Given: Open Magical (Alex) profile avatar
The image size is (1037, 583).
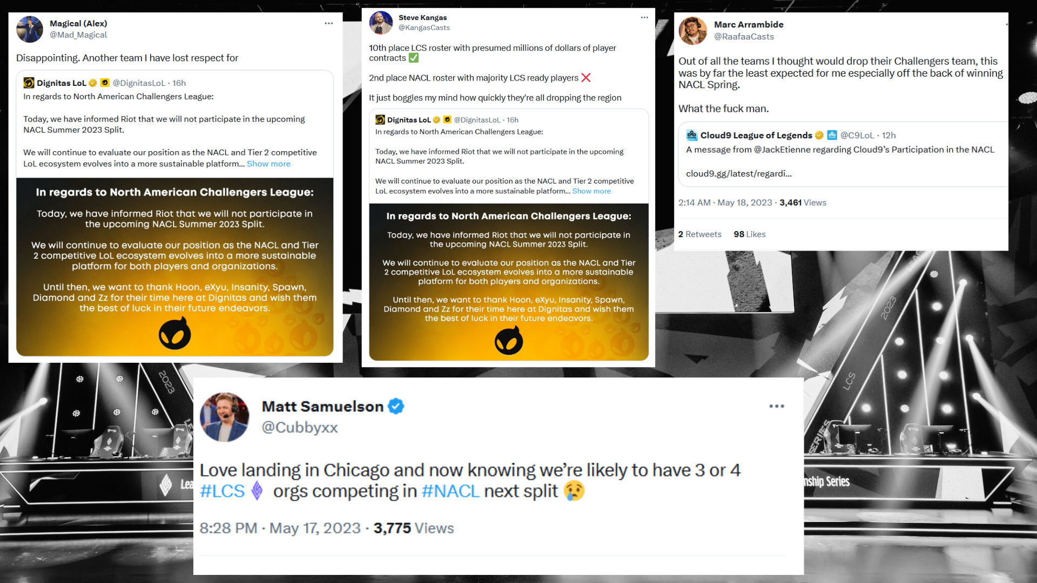Looking at the screenshot, I should [30, 29].
